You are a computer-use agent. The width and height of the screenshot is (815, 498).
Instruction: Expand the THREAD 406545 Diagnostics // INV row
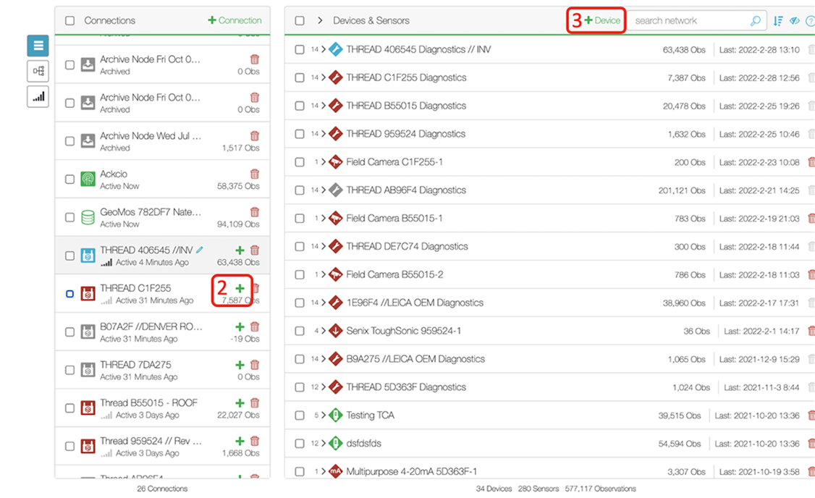324,49
